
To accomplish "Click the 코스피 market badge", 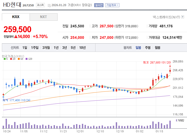I will point(40,5).
